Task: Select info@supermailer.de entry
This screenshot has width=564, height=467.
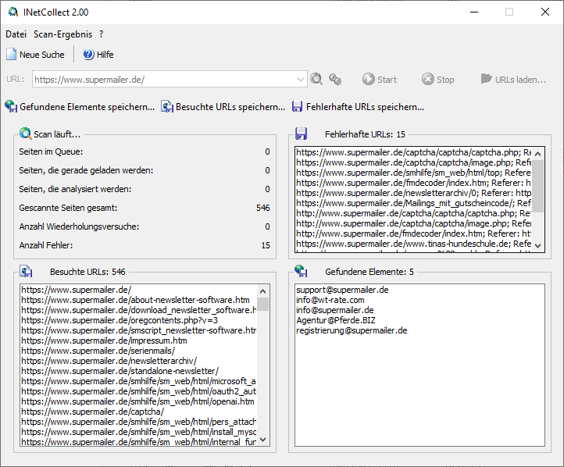Action: 335,310
